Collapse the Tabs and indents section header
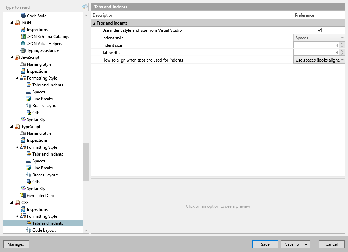Screen dimensions: 348x252 click(94, 23)
